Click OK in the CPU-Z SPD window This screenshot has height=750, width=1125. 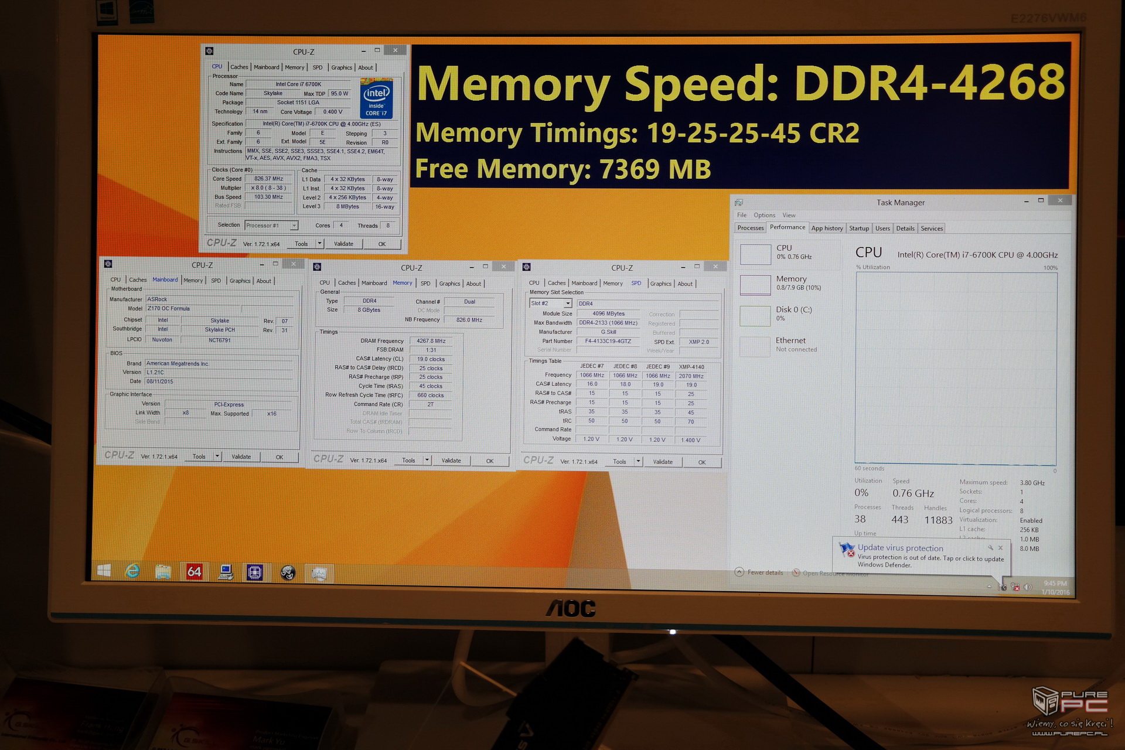click(x=702, y=462)
